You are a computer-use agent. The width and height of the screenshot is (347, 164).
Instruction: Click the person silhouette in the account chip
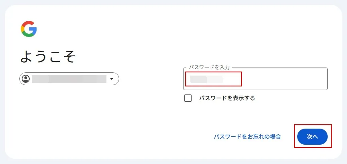(x=26, y=79)
